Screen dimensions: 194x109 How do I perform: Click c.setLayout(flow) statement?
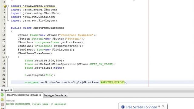click(x=40, y=75)
